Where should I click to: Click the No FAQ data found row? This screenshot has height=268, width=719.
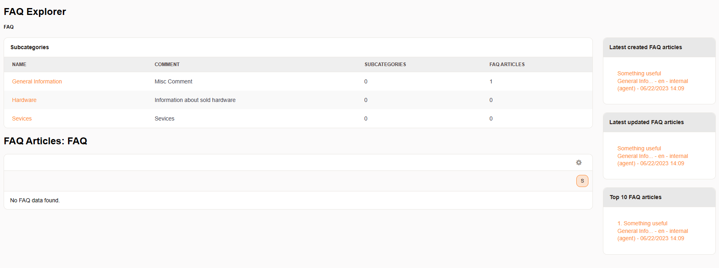[x=35, y=200]
